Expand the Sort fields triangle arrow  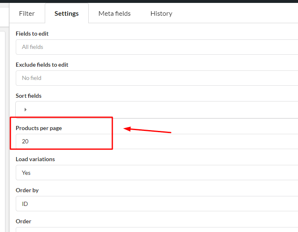(x=25, y=110)
